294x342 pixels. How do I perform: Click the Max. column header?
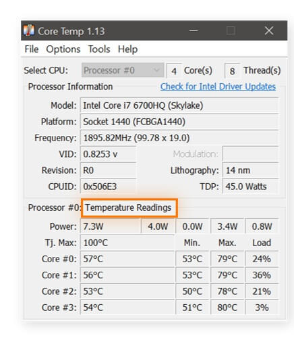(x=227, y=243)
